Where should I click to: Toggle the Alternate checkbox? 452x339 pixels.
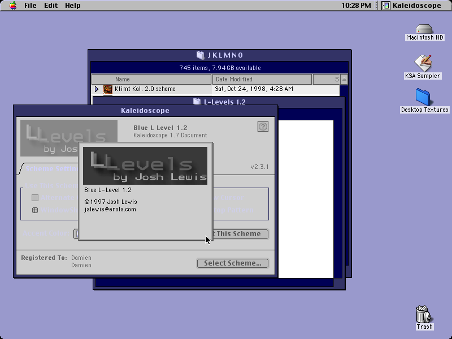click(35, 198)
